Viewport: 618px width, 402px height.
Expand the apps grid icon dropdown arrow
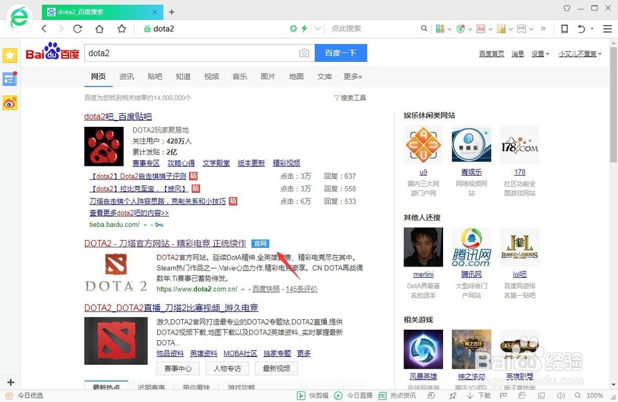tap(449, 29)
